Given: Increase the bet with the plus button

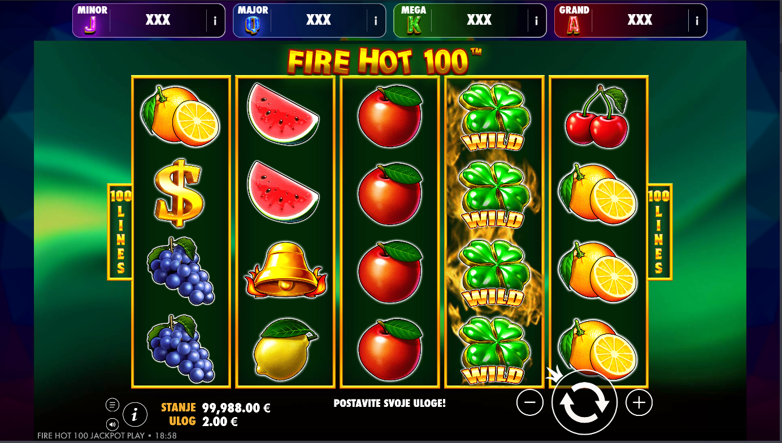Looking at the screenshot, I should [639, 402].
